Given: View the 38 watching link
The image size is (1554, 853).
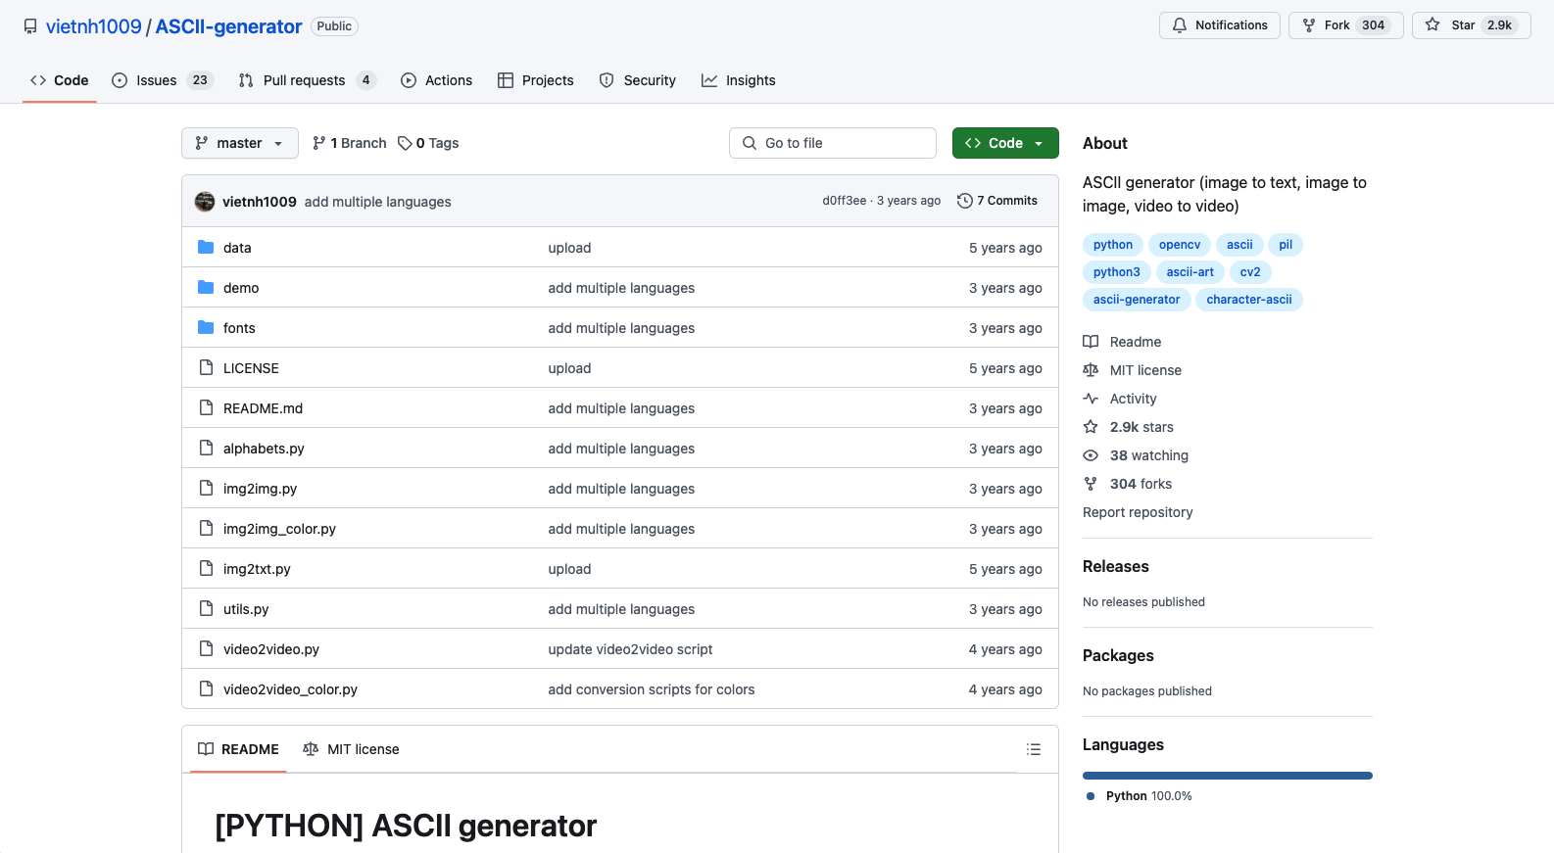Looking at the screenshot, I should pos(1136,455).
